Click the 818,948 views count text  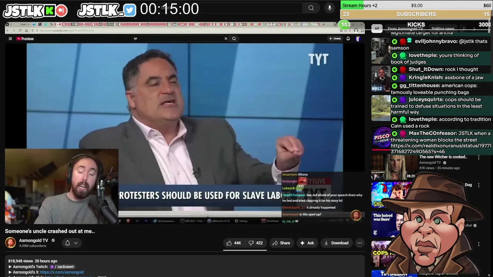[x=20, y=261]
